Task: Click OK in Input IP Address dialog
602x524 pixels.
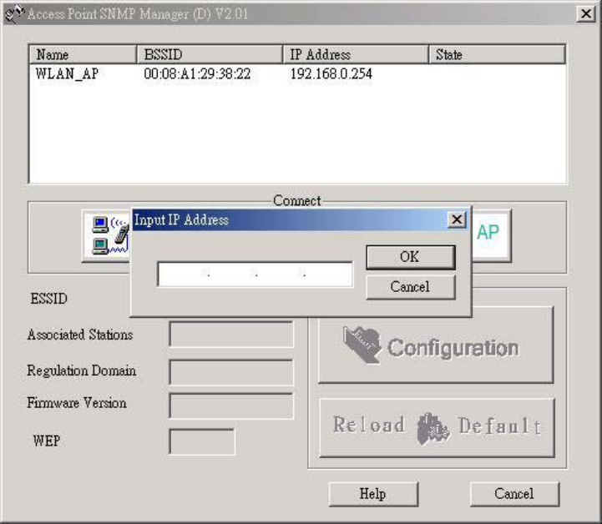Action: pos(411,257)
